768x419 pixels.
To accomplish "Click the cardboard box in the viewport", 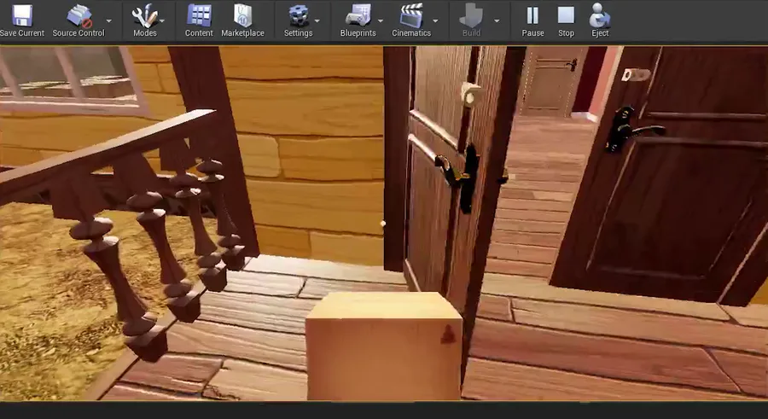I will 384,346.
